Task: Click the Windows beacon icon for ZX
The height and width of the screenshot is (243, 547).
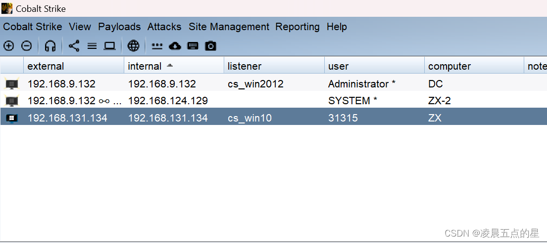Action: click(x=11, y=119)
